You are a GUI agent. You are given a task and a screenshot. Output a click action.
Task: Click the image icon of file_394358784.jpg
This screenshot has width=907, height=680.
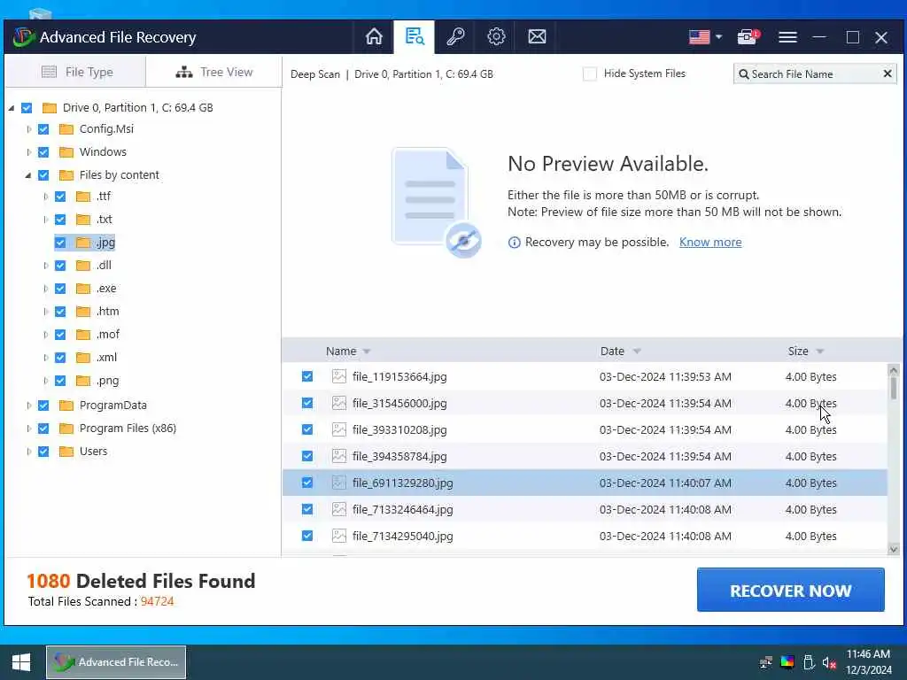point(339,456)
